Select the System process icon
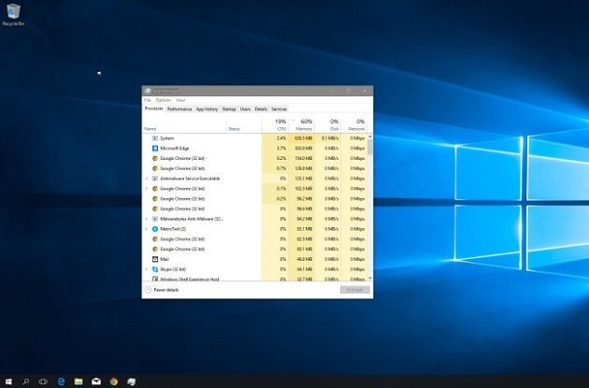Viewport: 589px width, 388px height. 155,138
